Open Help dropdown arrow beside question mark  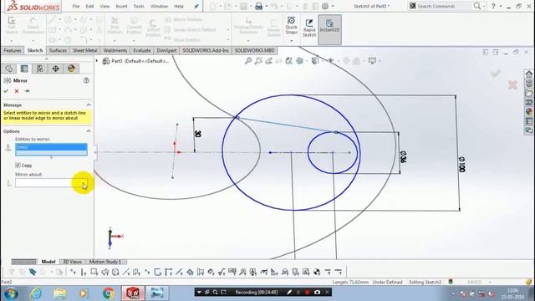point(501,6)
